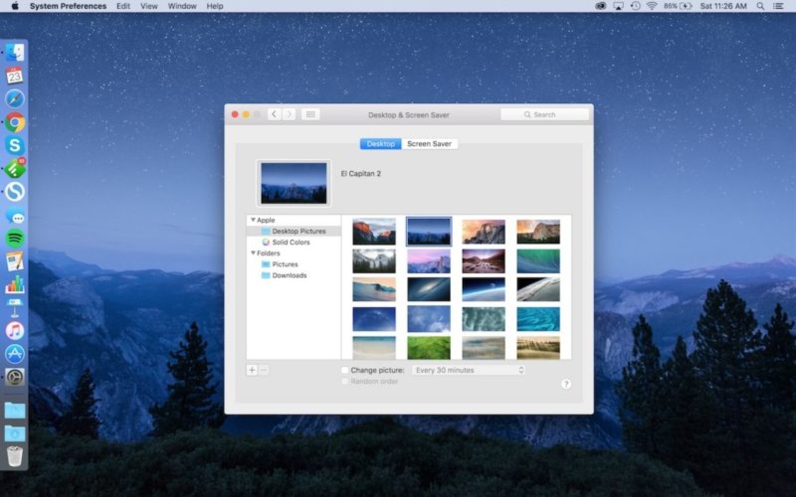The height and width of the screenshot is (497, 796).
Task: Open Safari from the dock
Action: 15,99
